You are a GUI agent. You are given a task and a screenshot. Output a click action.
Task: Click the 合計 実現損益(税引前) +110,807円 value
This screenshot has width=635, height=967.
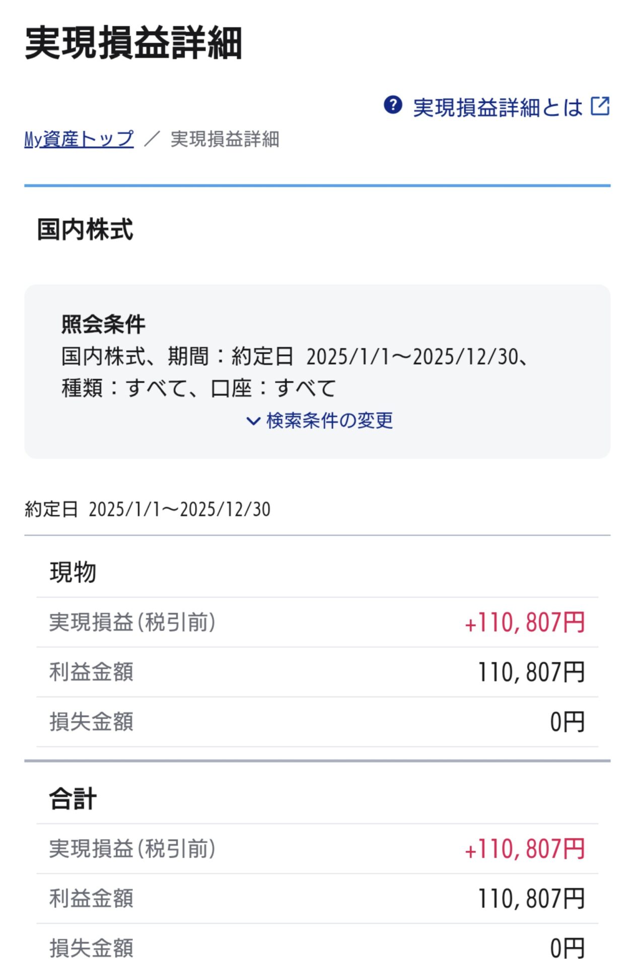pyautogui.click(x=524, y=849)
